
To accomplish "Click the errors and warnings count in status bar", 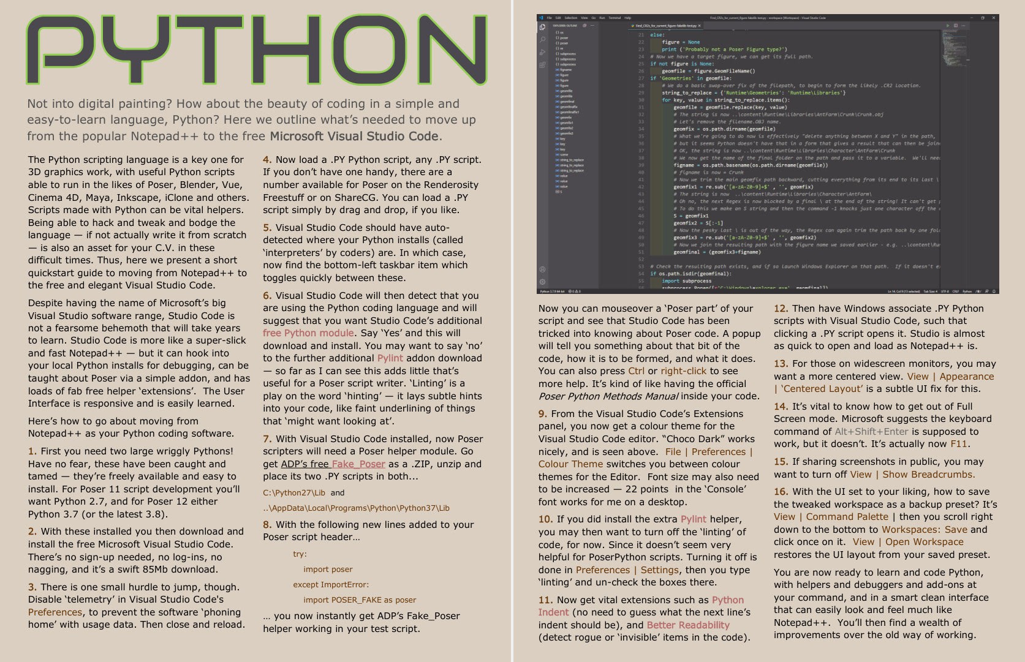I will click(x=574, y=291).
